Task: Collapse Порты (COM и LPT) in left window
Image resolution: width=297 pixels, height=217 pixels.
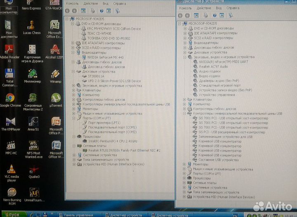Action: pyautogui.click(x=74, y=118)
